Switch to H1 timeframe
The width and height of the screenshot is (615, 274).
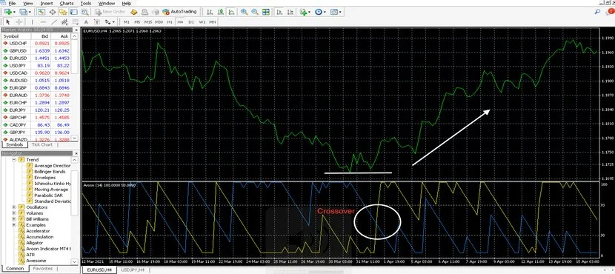(x=170, y=22)
